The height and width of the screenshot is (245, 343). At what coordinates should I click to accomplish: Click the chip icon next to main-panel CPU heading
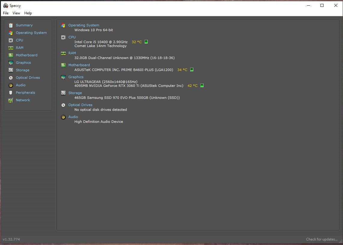click(63, 37)
